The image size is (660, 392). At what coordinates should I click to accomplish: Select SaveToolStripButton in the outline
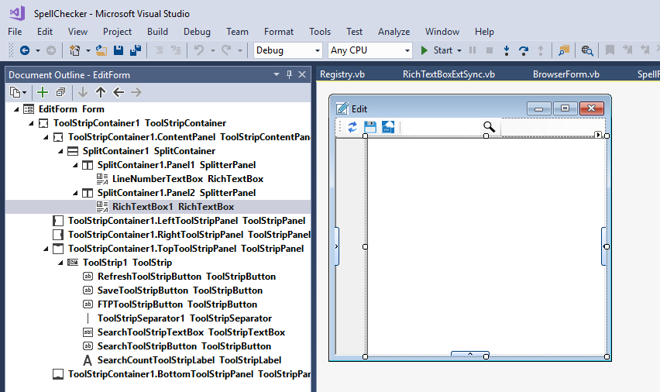[180, 291]
